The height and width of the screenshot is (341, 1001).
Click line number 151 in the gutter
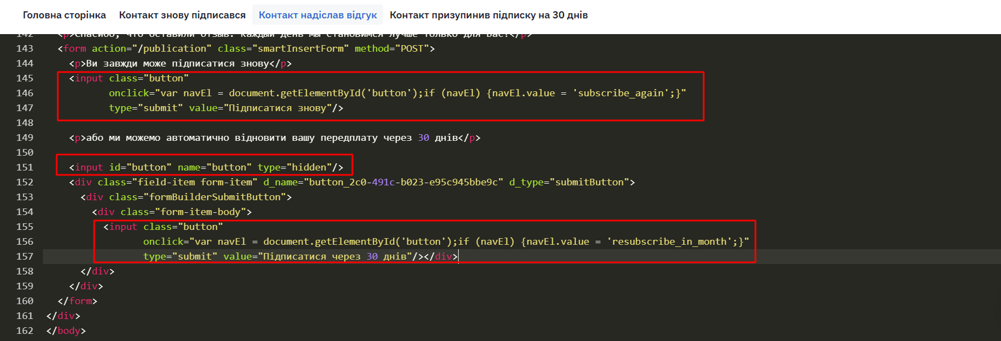25,167
